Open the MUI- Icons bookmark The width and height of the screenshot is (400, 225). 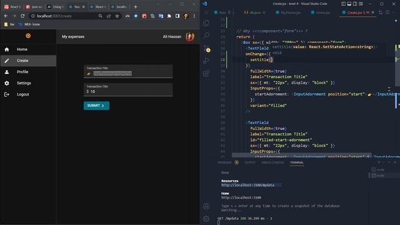point(29,24)
